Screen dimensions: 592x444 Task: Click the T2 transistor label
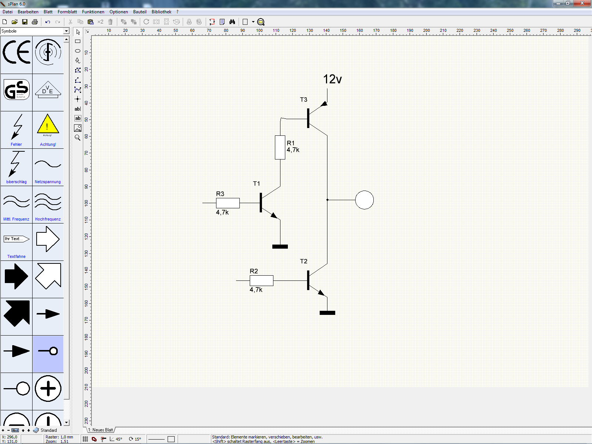(304, 261)
